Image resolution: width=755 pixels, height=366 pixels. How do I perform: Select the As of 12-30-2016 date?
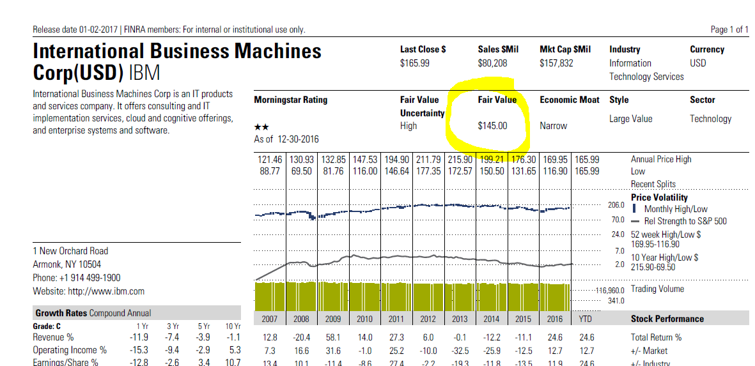(x=286, y=139)
